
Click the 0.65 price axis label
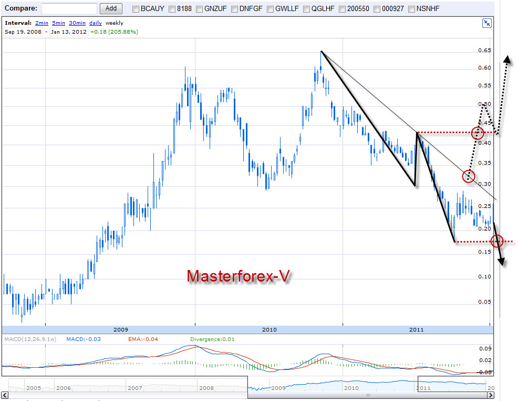484,51
